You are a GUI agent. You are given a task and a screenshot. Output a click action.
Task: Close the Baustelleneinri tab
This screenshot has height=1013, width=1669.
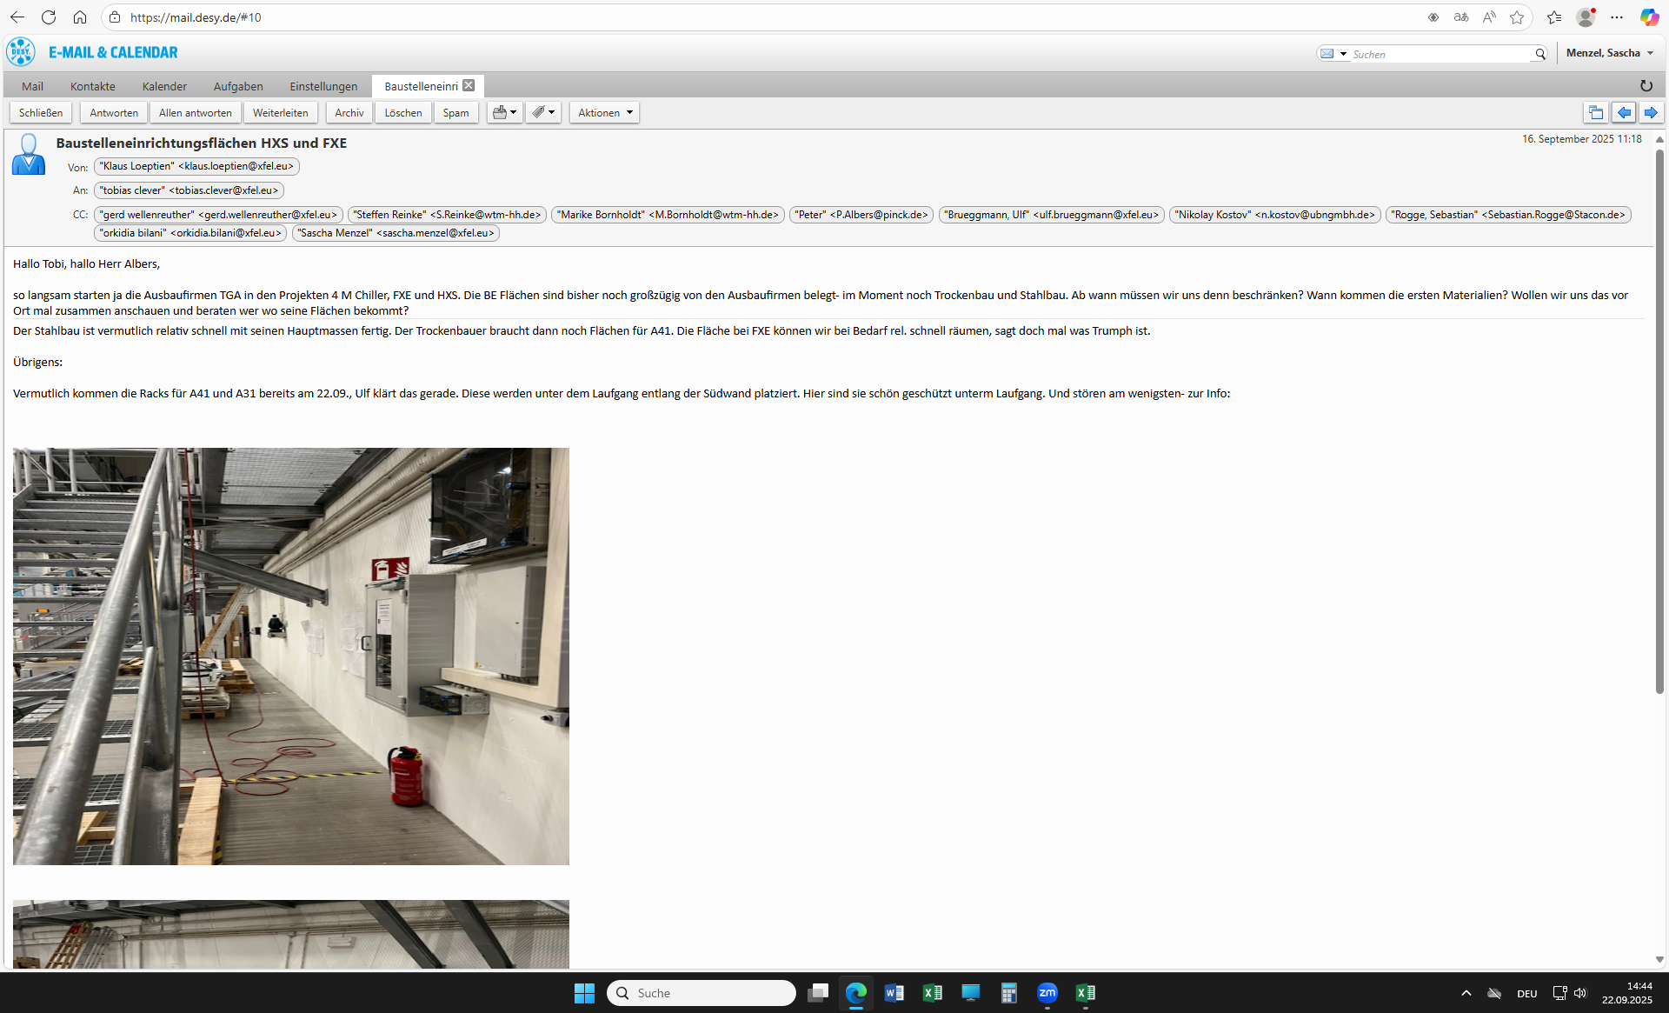[x=469, y=85]
